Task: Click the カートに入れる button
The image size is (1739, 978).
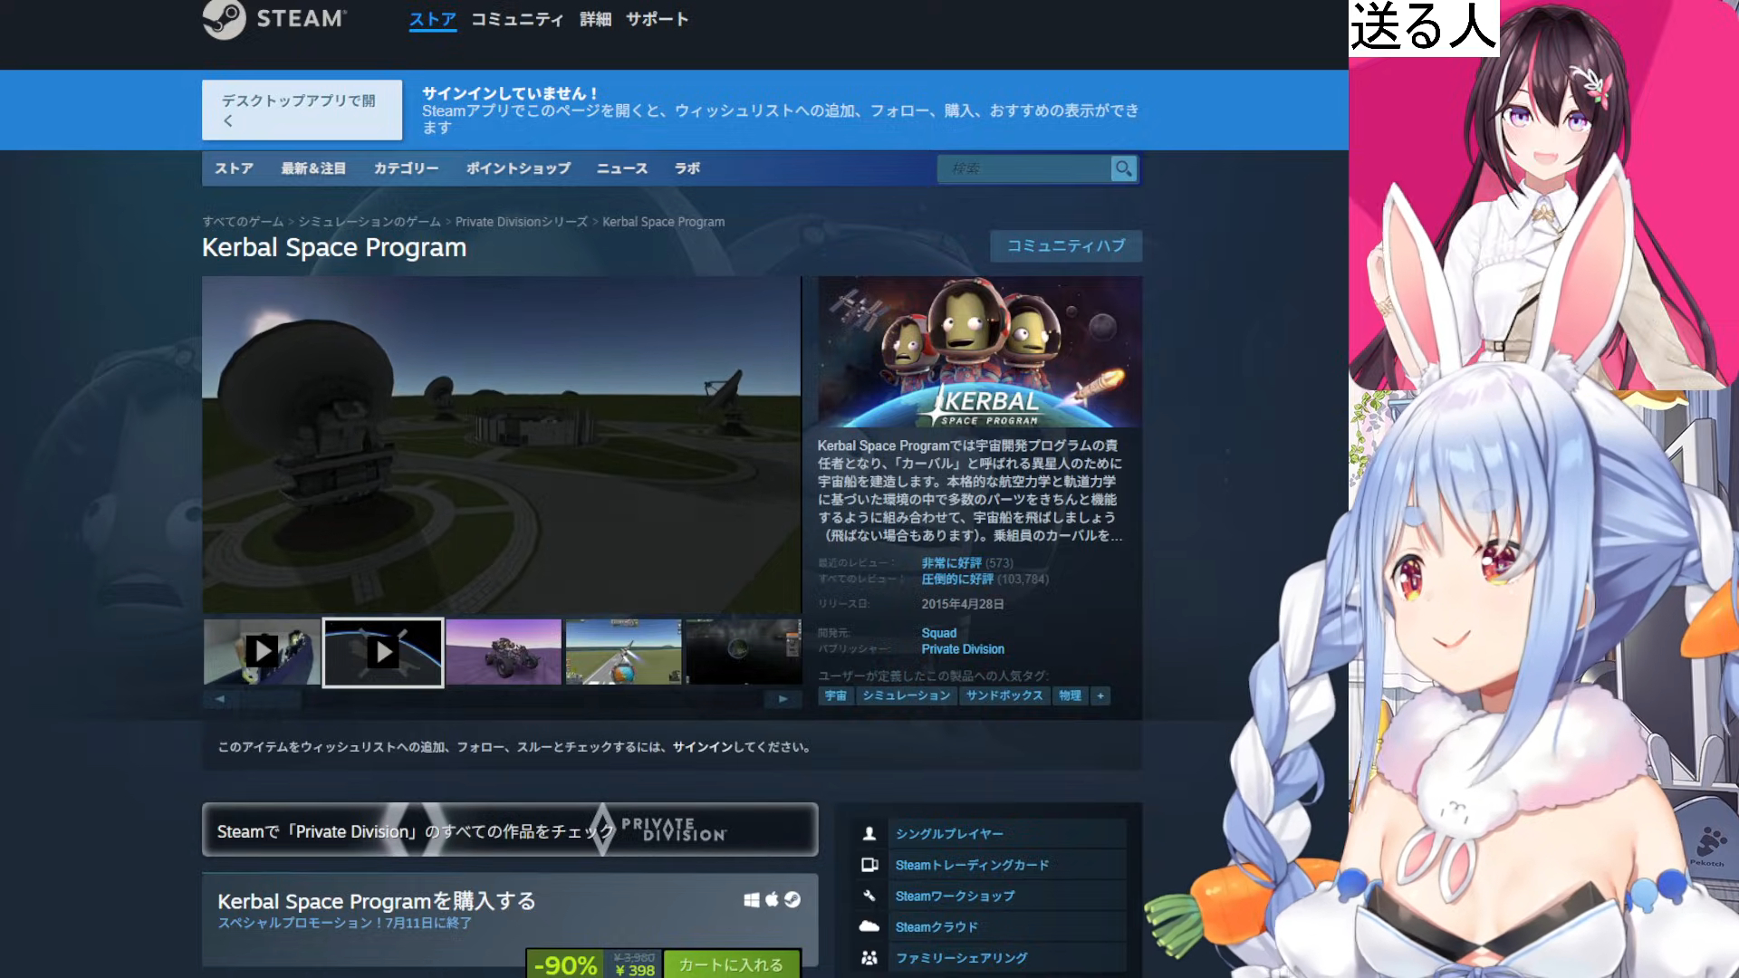Action: click(x=732, y=964)
